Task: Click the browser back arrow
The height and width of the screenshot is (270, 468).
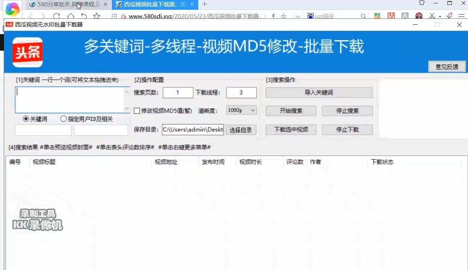Action: click(x=30, y=16)
